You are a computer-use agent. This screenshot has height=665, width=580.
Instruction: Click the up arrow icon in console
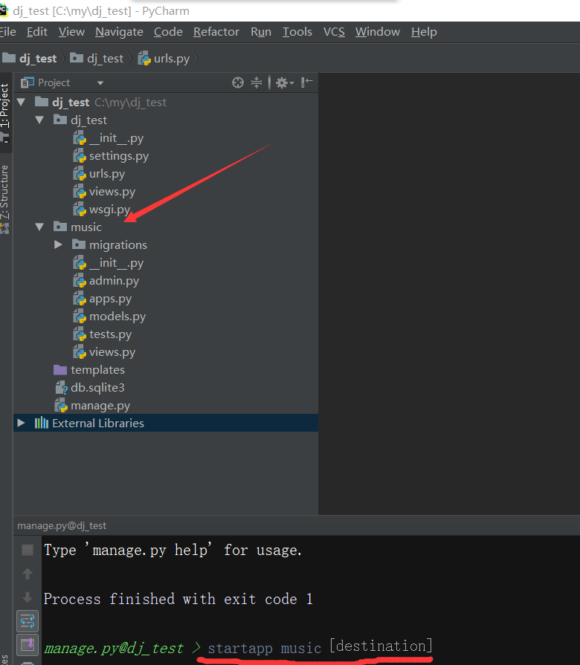[28, 574]
